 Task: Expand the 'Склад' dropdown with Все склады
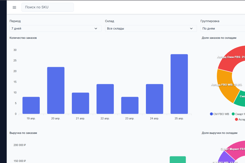tap(151, 29)
